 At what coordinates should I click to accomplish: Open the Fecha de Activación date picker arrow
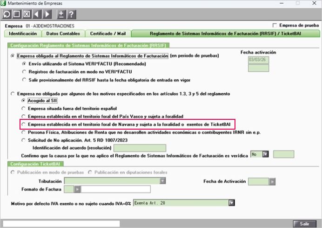tap(272, 181)
